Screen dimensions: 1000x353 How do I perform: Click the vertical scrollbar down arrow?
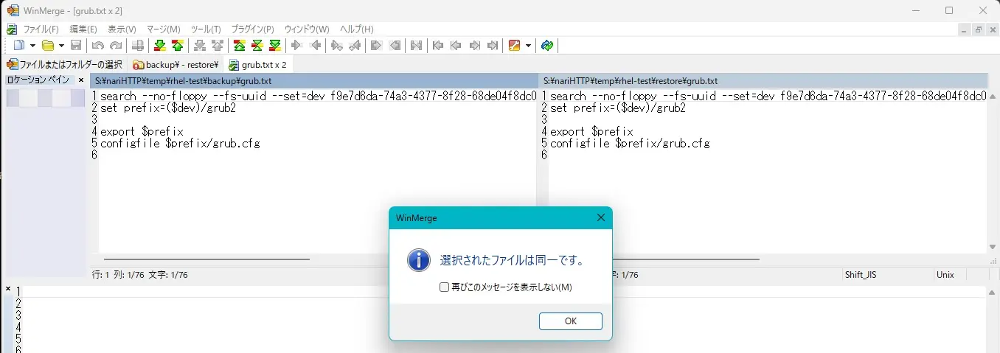(x=993, y=248)
